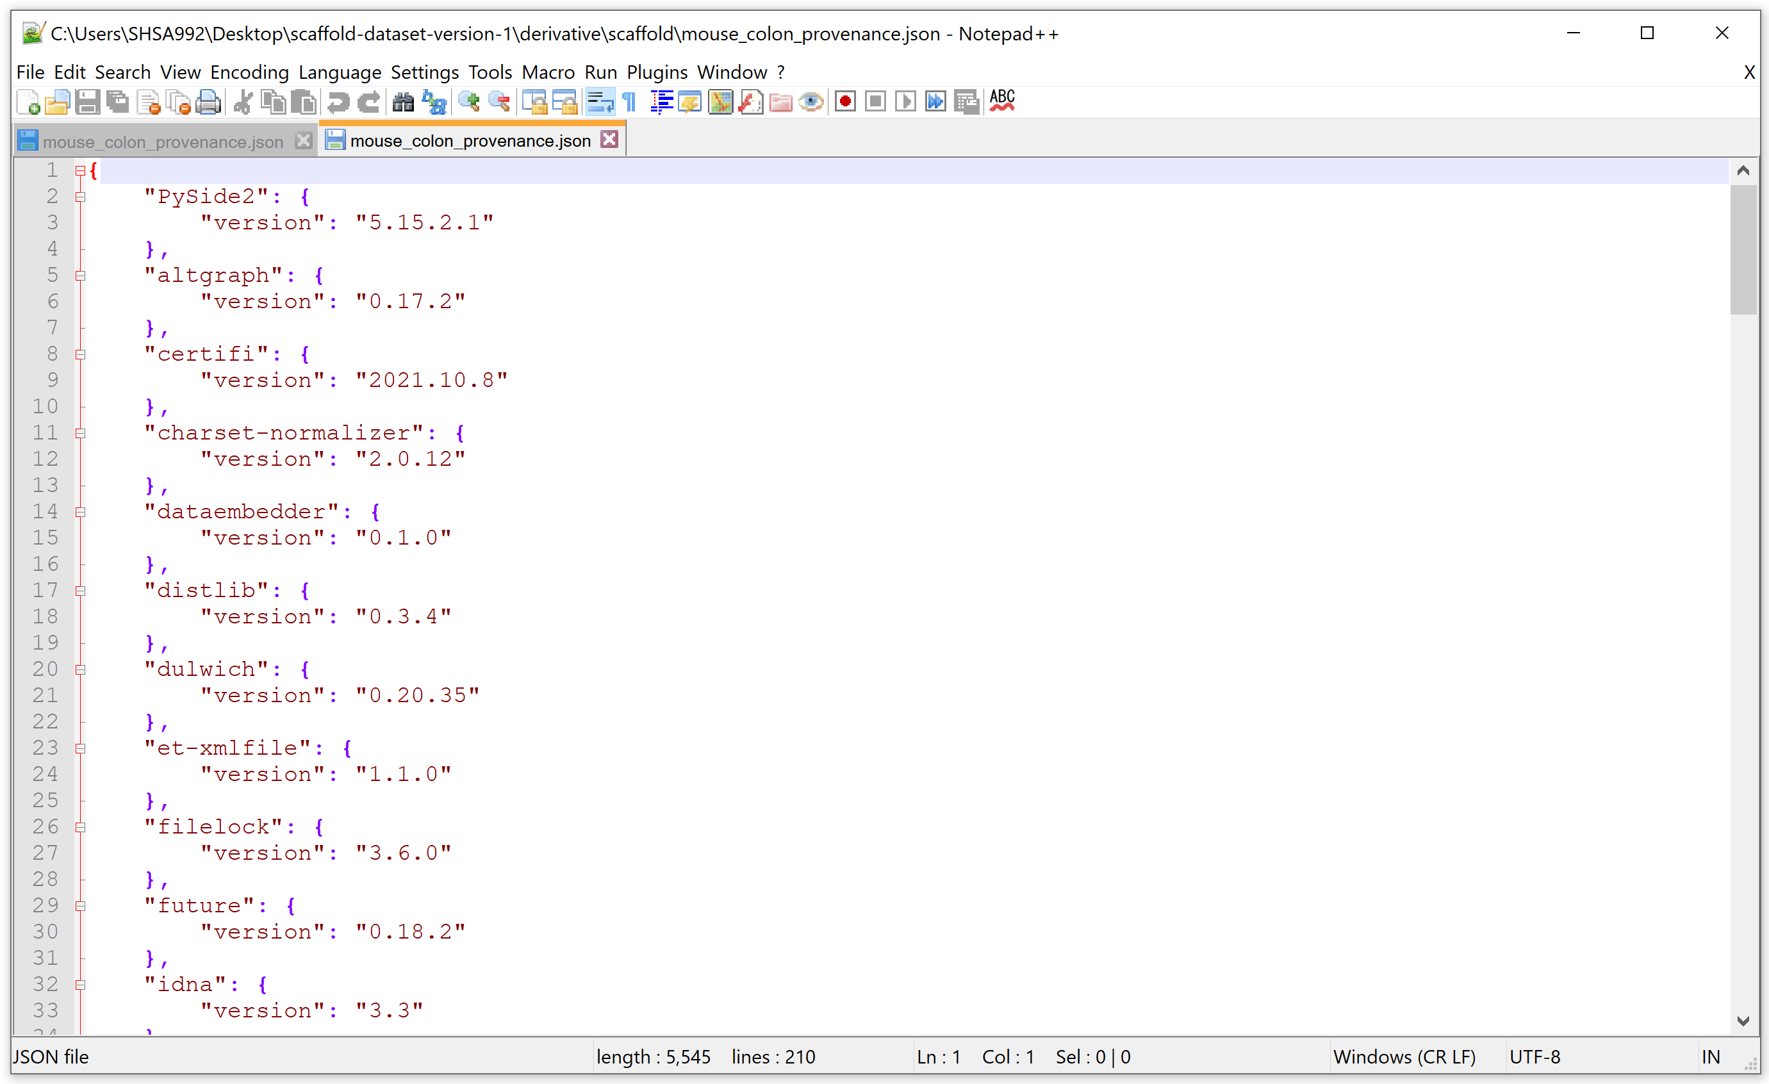Open the Find and Replace icon

pos(434,102)
